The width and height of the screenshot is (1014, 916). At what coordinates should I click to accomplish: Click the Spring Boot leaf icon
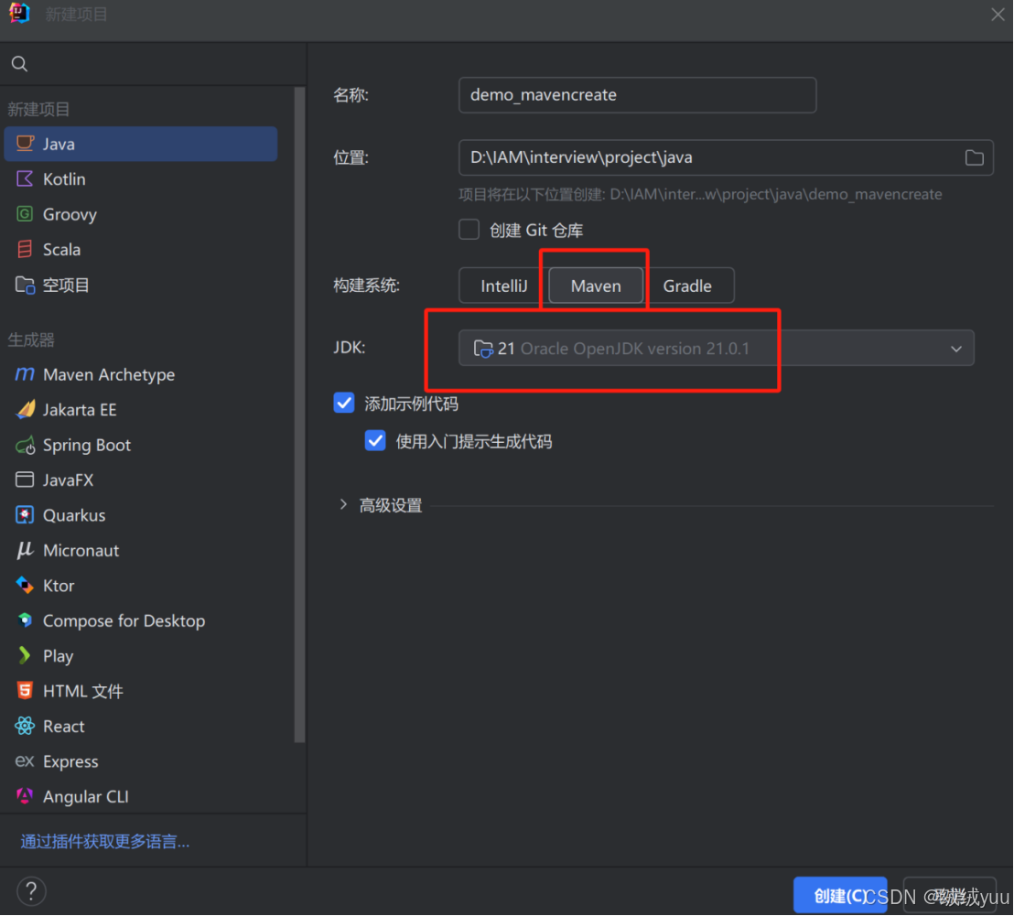[x=26, y=445]
